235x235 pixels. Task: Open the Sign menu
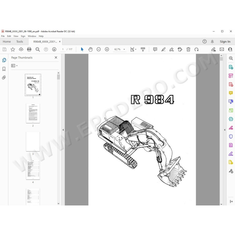tap(23, 36)
